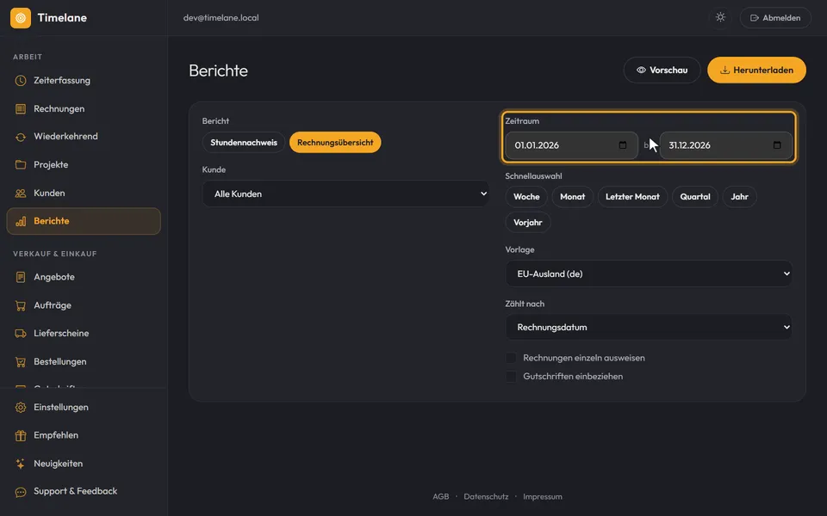
Task: Click the Rechnungen sidebar icon
Action: coord(21,109)
